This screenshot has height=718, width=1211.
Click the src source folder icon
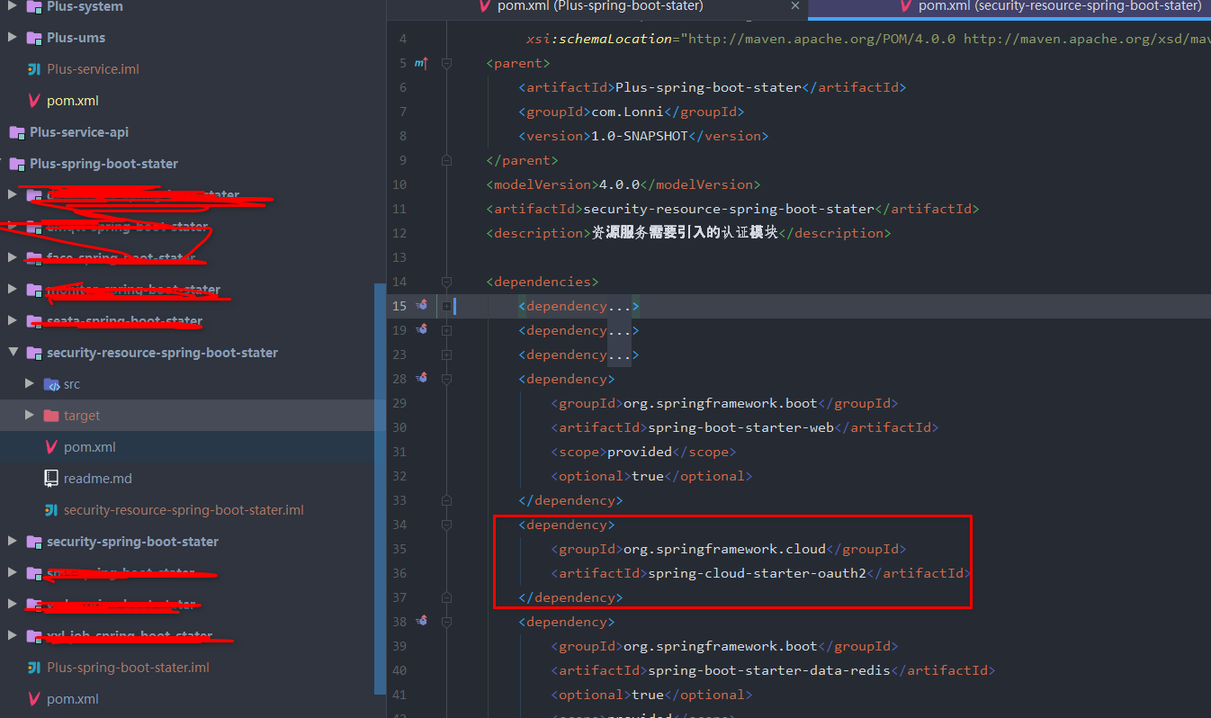point(52,384)
